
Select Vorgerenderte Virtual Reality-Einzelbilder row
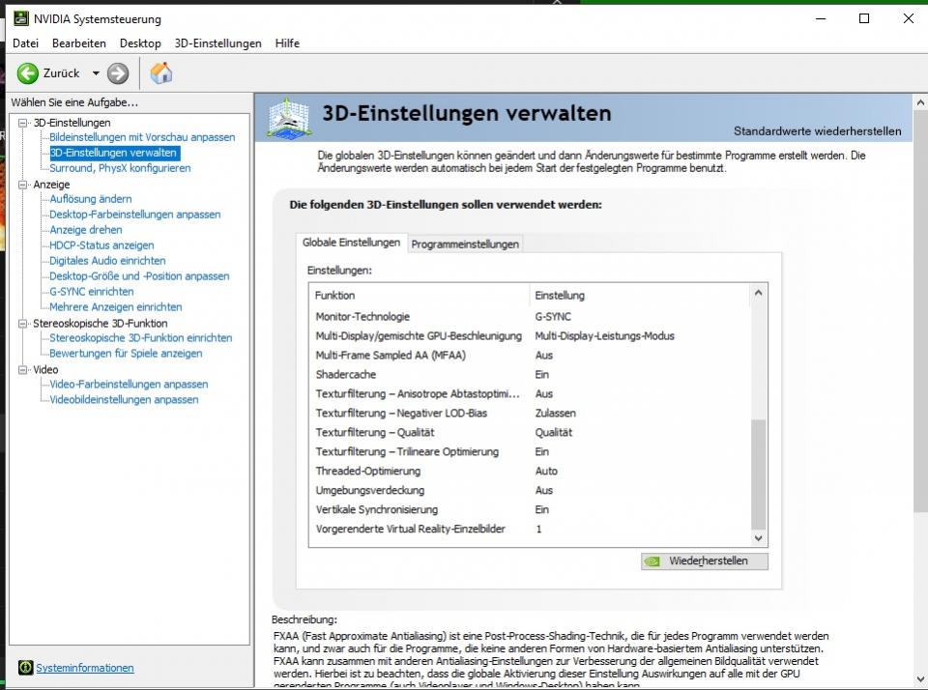click(531, 529)
